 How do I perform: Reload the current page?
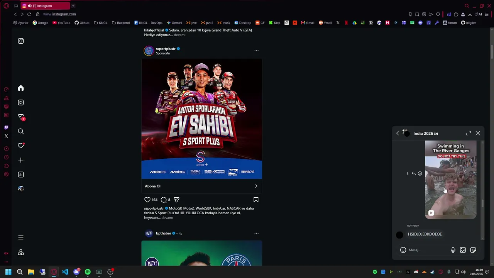tap(29, 14)
